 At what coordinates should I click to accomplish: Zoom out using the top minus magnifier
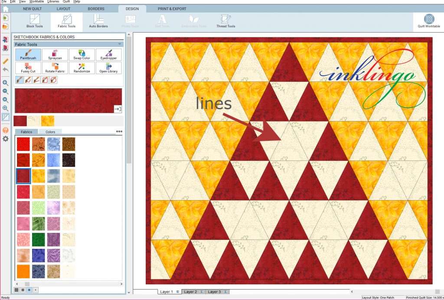click(x=5, y=91)
